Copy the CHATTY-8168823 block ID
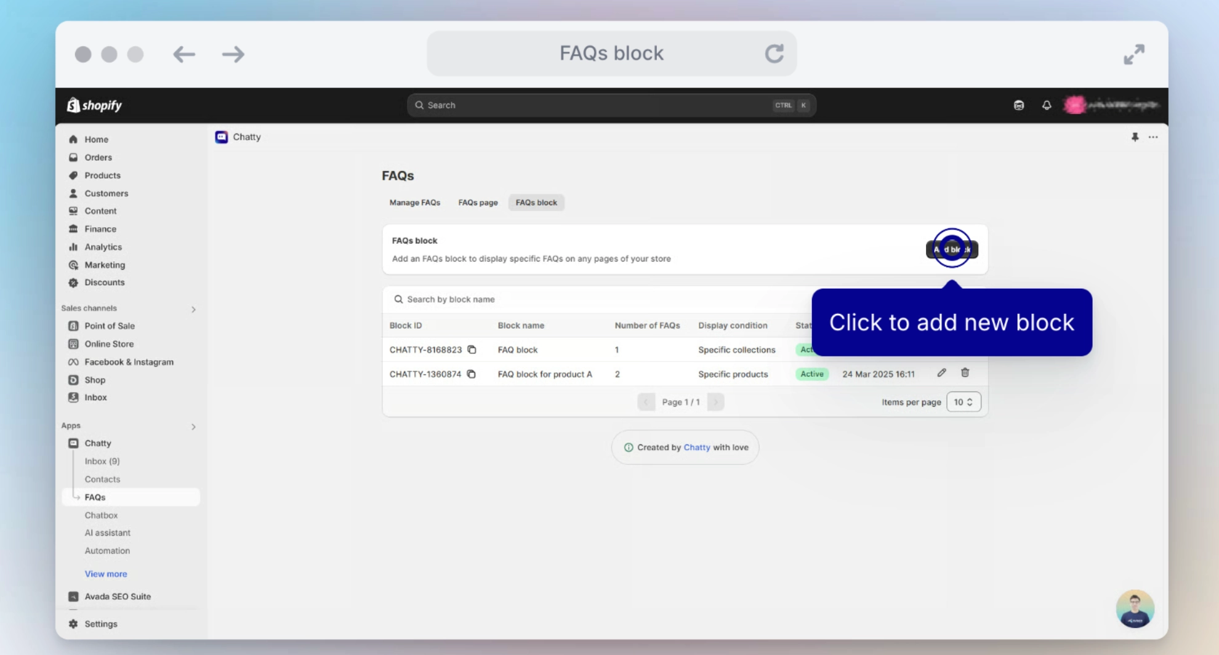Screen dimensions: 1219x655 point(472,350)
